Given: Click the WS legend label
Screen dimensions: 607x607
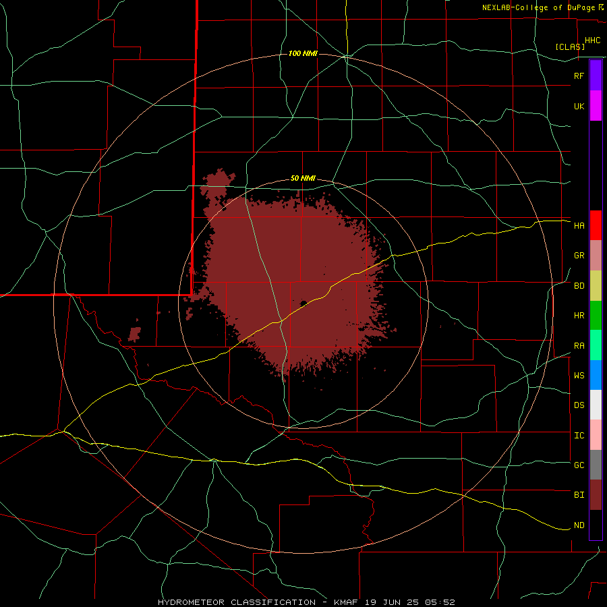Looking at the screenshot, I should (x=579, y=376).
